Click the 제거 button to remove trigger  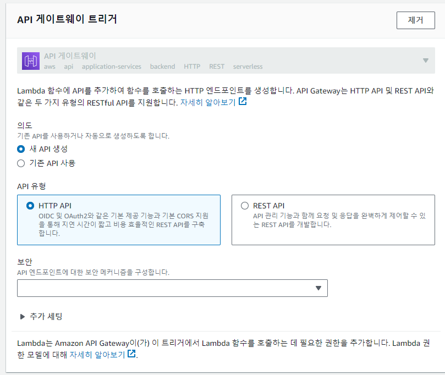click(416, 20)
